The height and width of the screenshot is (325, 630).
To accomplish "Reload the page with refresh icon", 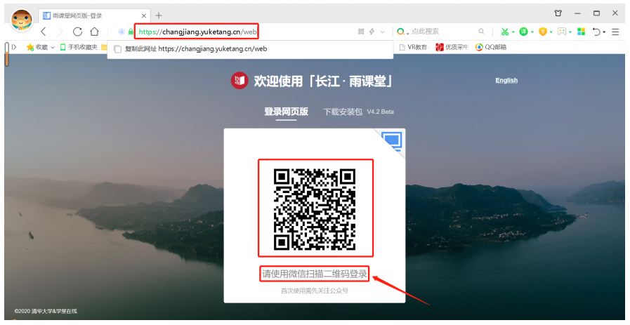I will 77,32.
